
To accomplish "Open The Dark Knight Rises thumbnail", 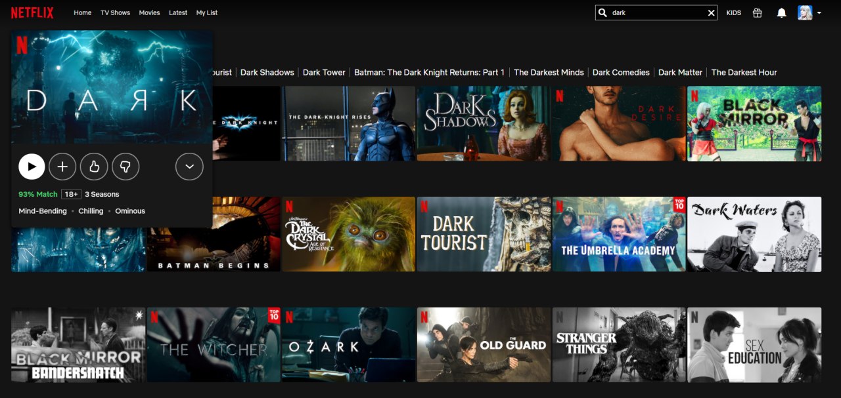I will pyautogui.click(x=348, y=123).
